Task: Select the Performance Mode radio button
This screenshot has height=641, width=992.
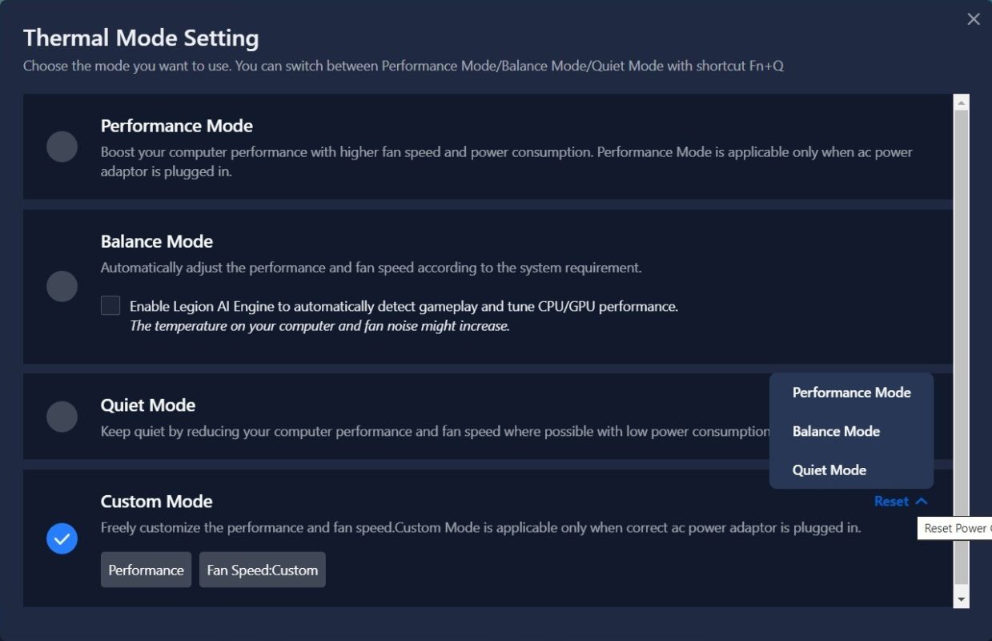Action: (x=62, y=147)
